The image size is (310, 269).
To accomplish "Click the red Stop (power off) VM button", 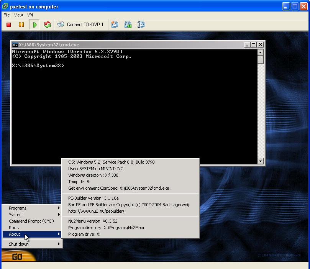I will click(x=8, y=25).
